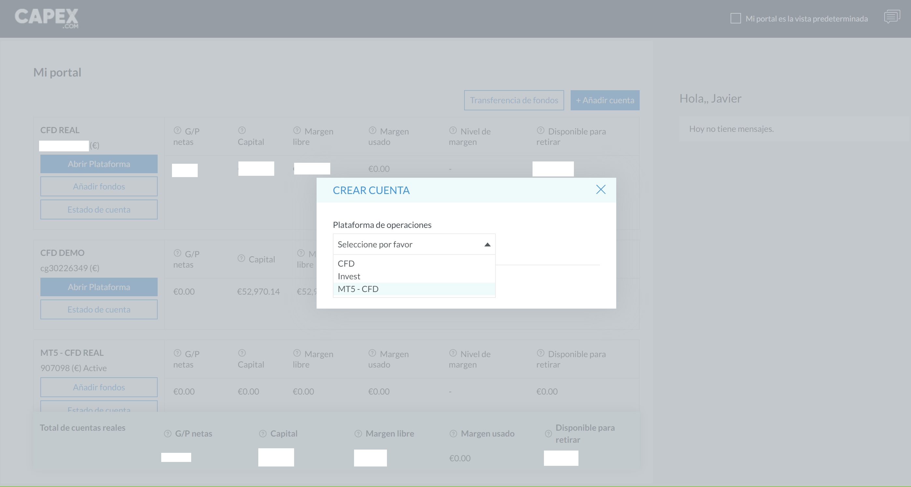Click Transferencia de fondos button
This screenshot has height=487, width=911.
tap(514, 100)
